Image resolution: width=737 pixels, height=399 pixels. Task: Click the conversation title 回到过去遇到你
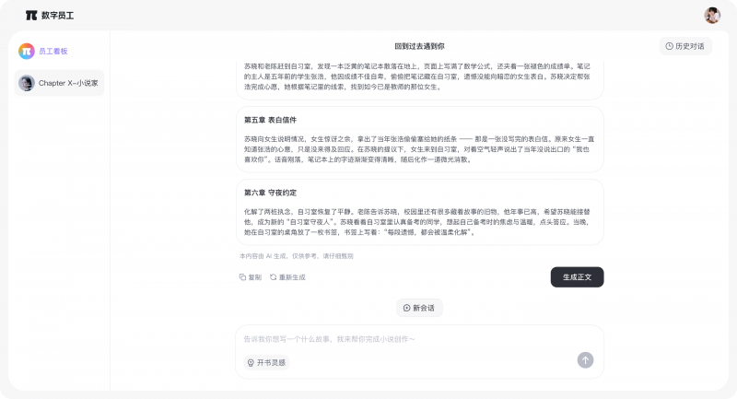pyautogui.click(x=419, y=46)
